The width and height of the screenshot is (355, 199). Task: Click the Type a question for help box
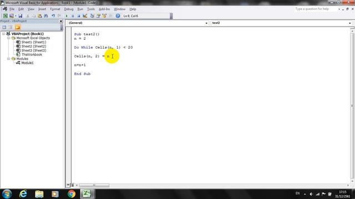pos(316,9)
